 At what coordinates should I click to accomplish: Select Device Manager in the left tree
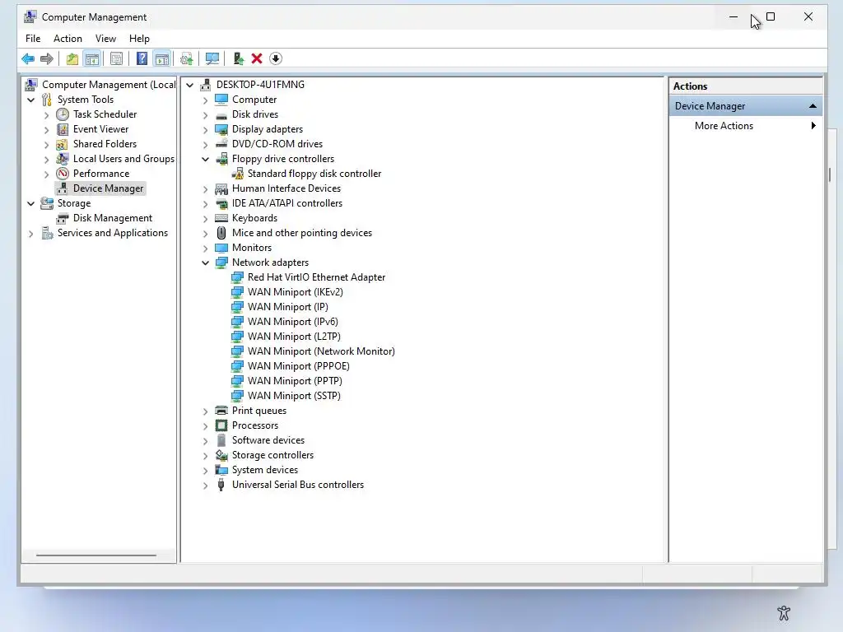108,188
